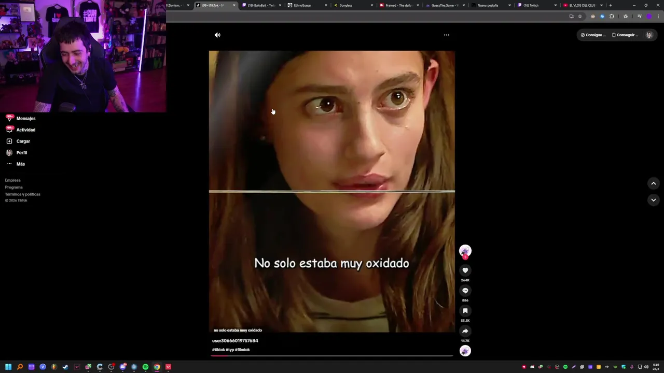Screen dimensions: 664x373
Task: Go to previous video with up chevron
Action: pos(654,183)
